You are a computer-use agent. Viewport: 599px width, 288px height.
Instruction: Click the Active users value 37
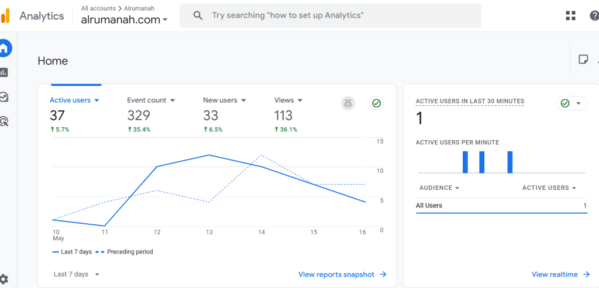point(57,115)
